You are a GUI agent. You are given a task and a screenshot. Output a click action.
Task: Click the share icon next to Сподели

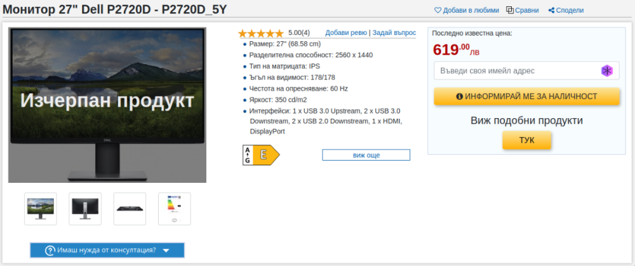coord(551,10)
